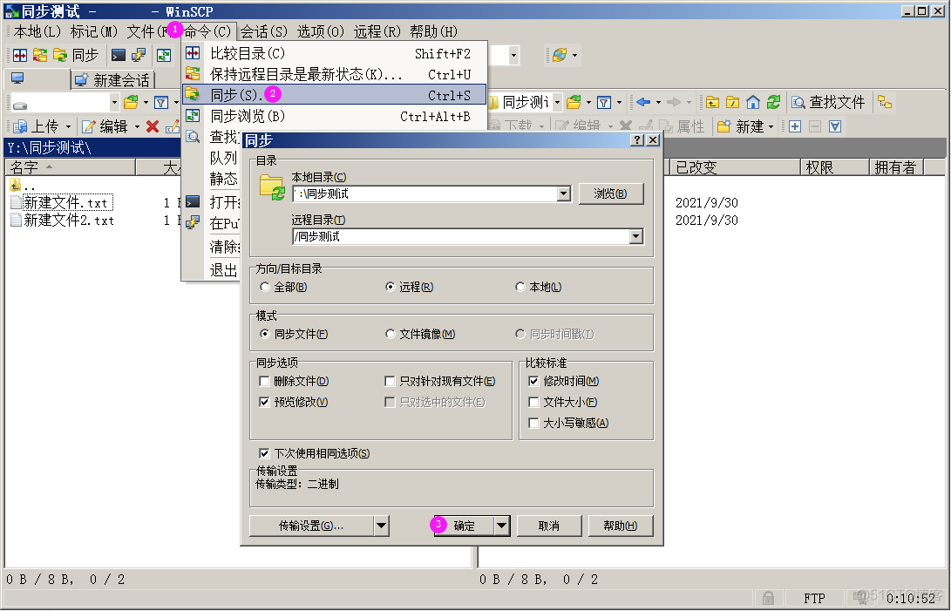Open the 新建 dropdown arrow
The image size is (951, 611).
[x=771, y=126]
